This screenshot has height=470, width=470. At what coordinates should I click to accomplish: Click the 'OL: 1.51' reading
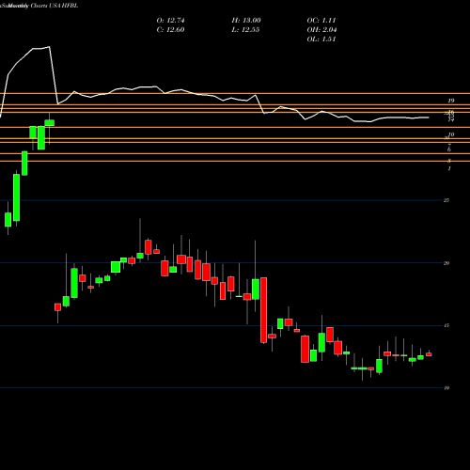(x=321, y=39)
